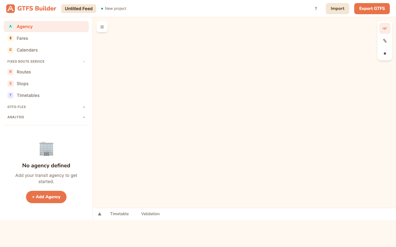396x247 pixels.
Task: Open the Stops section
Action: [x=22, y=84]
